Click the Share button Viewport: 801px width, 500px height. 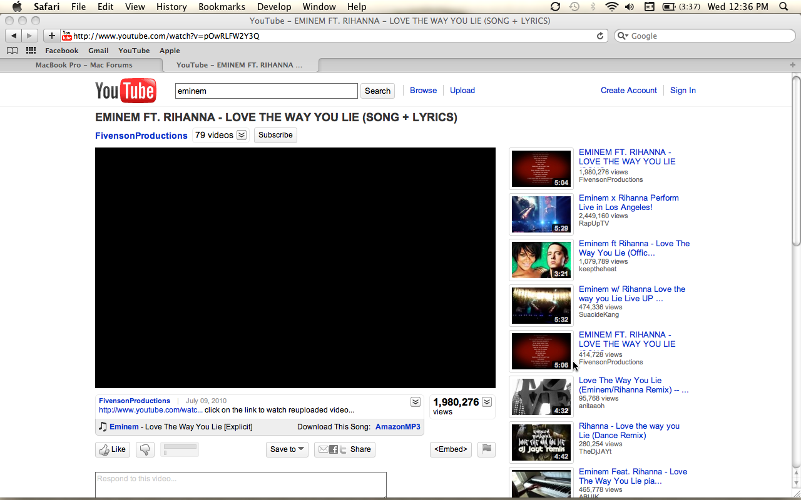click(345, 449)
